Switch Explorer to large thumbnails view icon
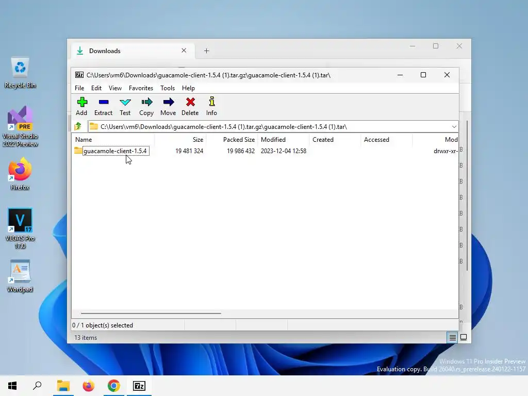 point(464,337)
